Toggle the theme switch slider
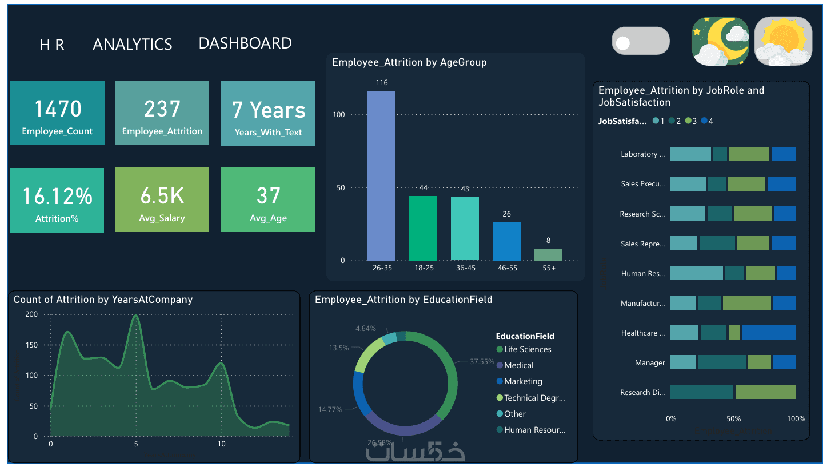This screenshot has width=831, height=471. 640,41
